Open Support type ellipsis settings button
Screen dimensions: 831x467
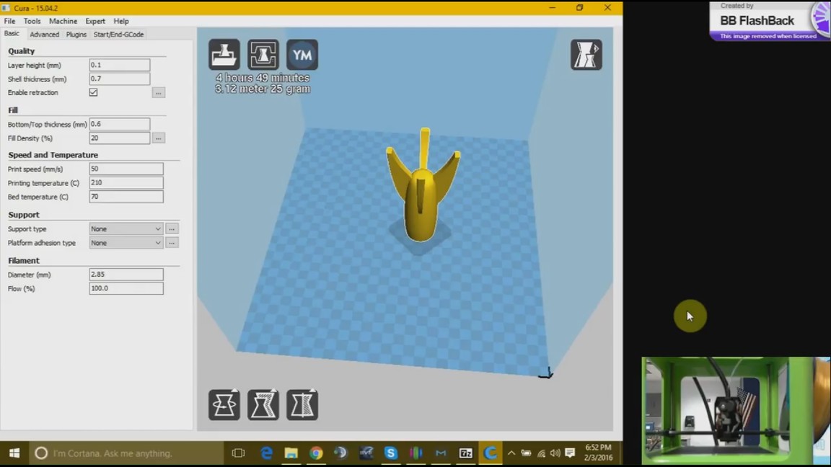click(x=172, y=229)
